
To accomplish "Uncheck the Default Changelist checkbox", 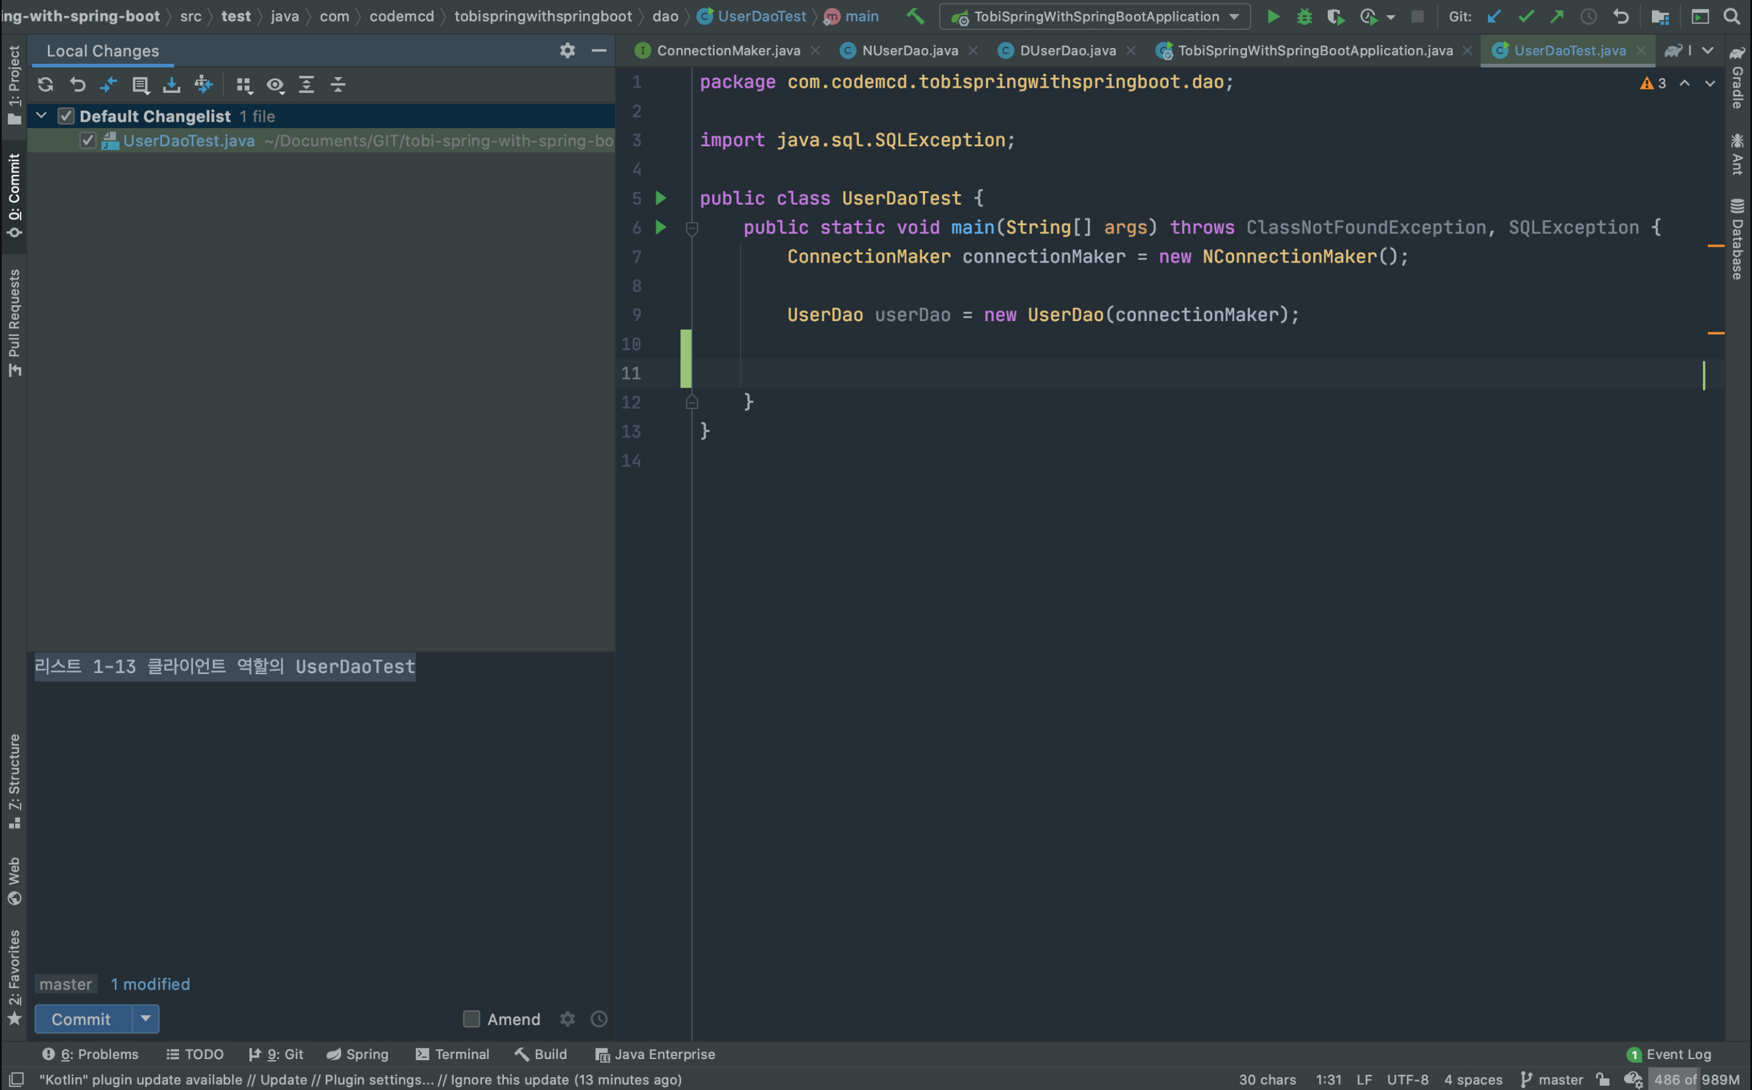I will [x=66, y=115].
